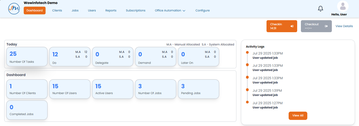Viewport: 359px width, 126px height.
Task: Switch to the Configure menu
Action: point(202,11)
